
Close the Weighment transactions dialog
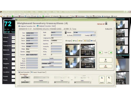114,20
